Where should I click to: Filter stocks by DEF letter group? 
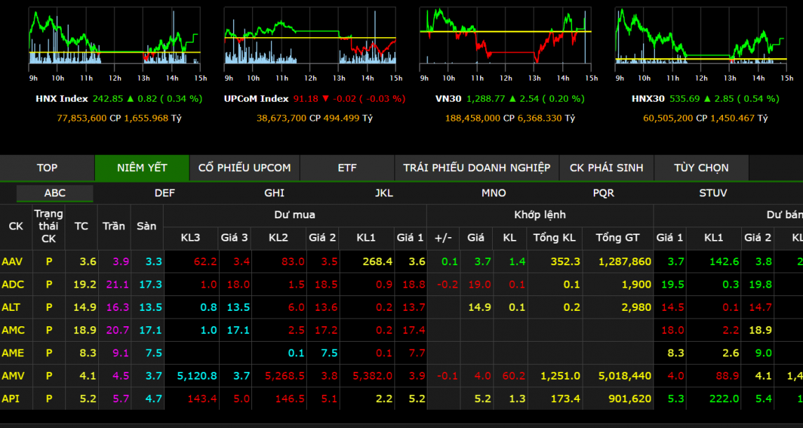click(x=165, y=193)
